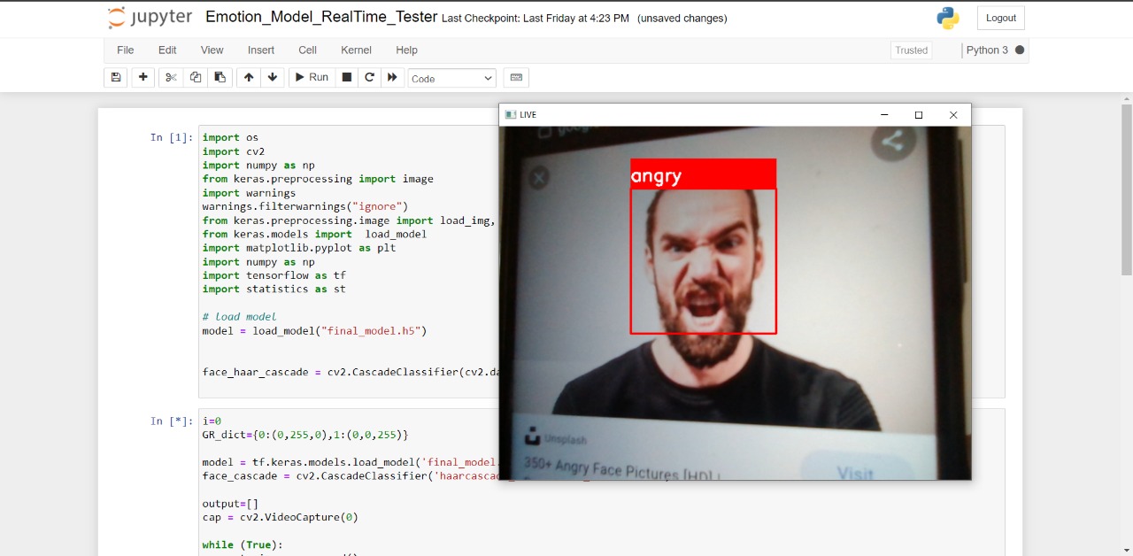
Task: Run the selected cell
Action: coord(312,78)
